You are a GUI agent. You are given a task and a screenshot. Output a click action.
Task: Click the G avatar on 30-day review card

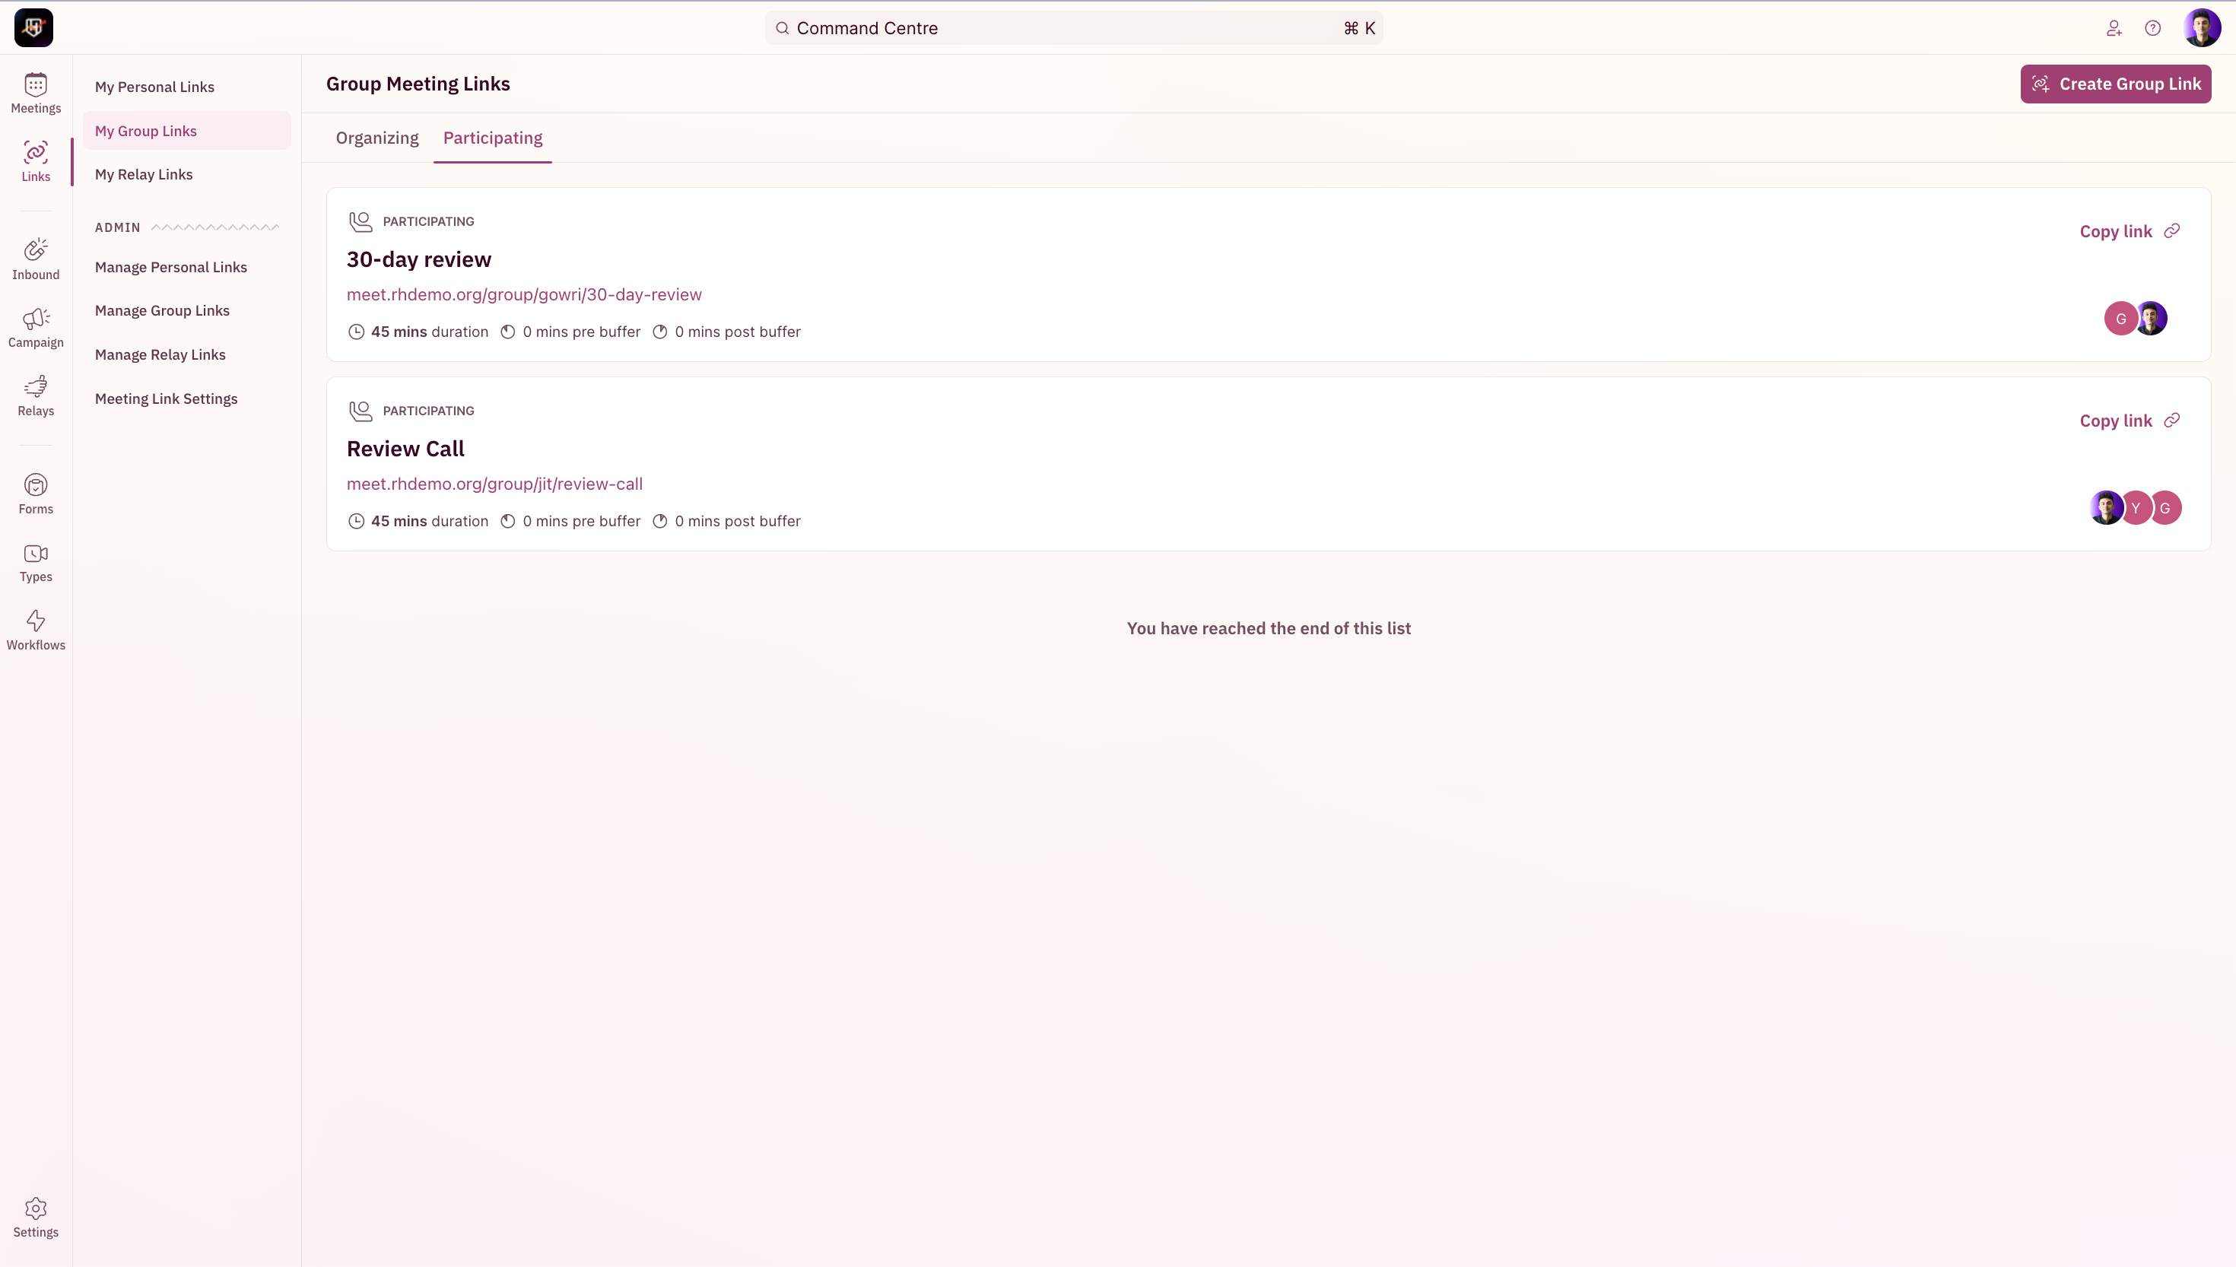[2120, 319]
